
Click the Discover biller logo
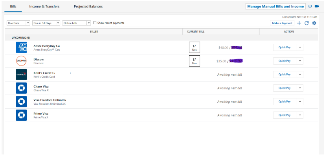pyautogui.click(x=21, y=61)
